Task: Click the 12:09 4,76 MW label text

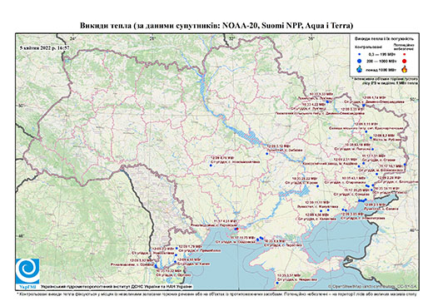Action: click(x=223, y=158)
